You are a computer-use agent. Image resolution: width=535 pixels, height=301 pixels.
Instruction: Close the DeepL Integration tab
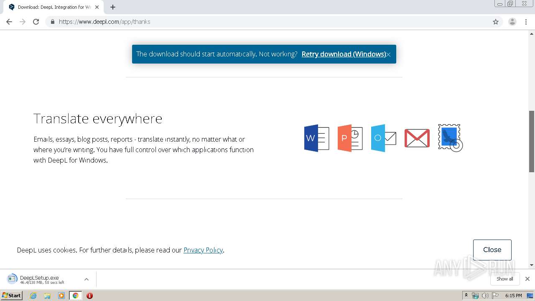(97, 7)
